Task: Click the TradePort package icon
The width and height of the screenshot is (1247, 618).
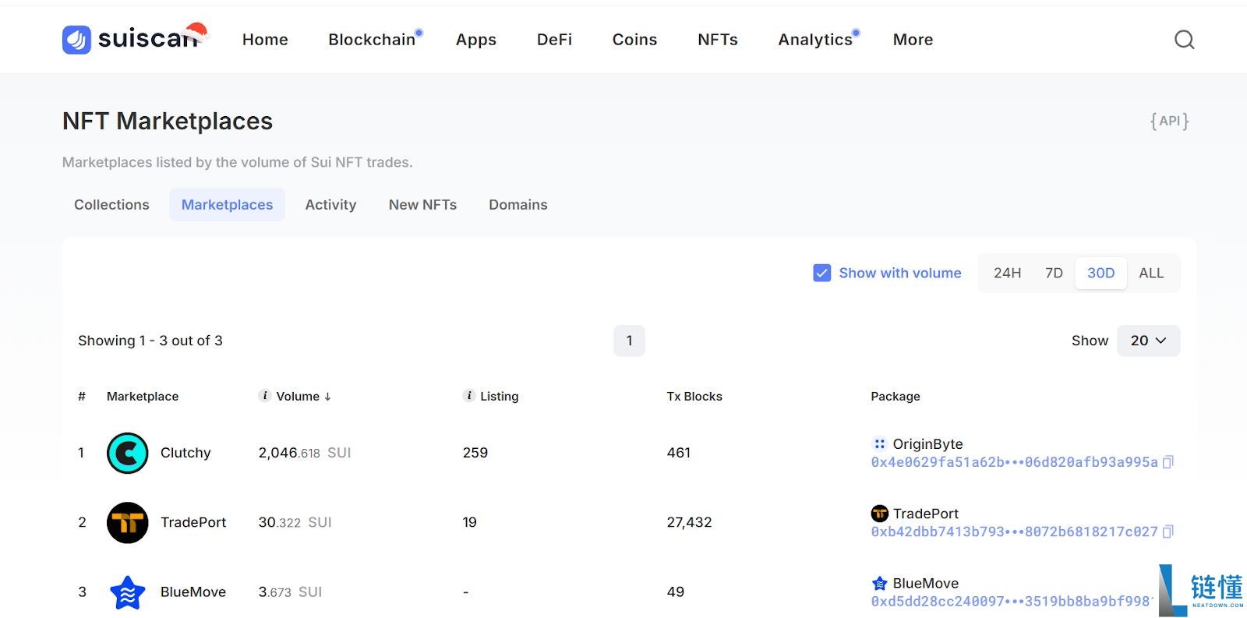Action: click(x=879, y=513)
